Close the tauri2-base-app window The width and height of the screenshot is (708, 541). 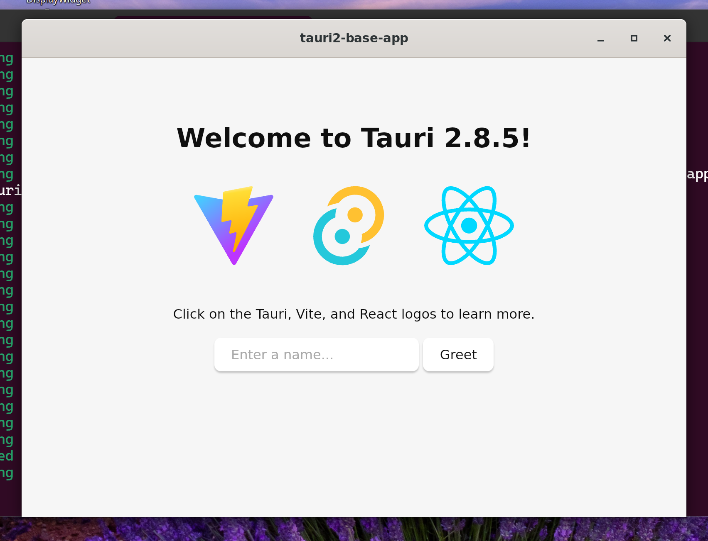pos(667,39)
